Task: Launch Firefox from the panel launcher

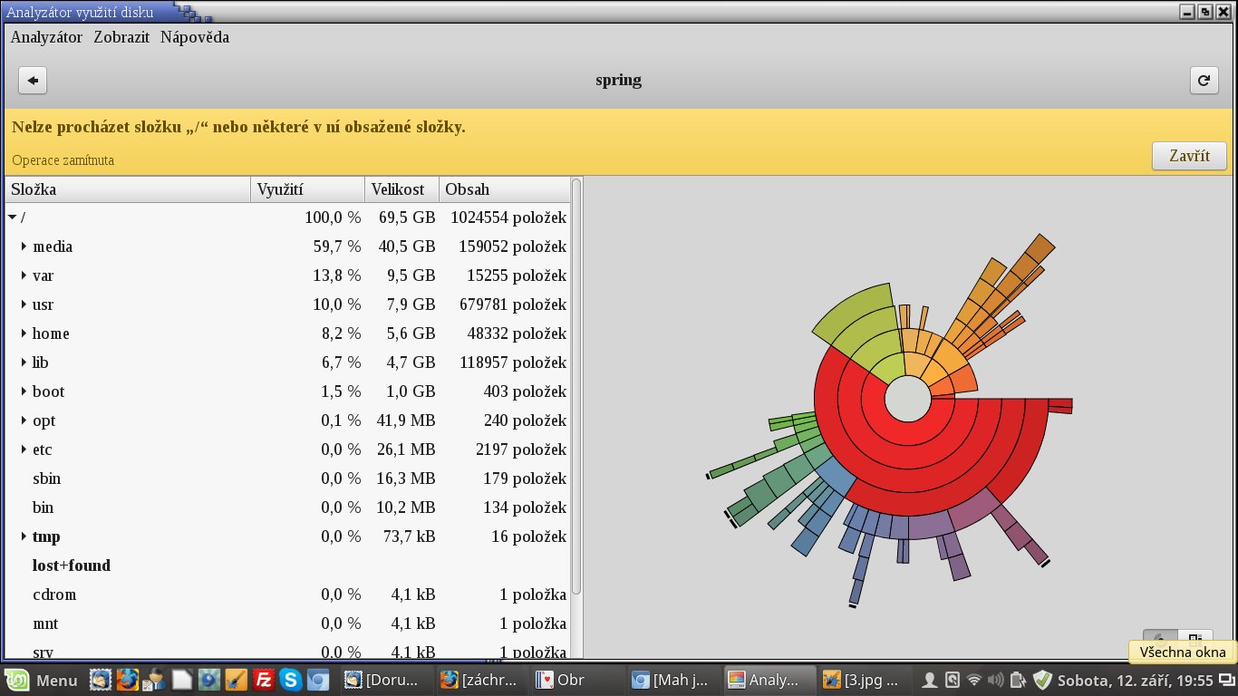Action: (128, 679)
